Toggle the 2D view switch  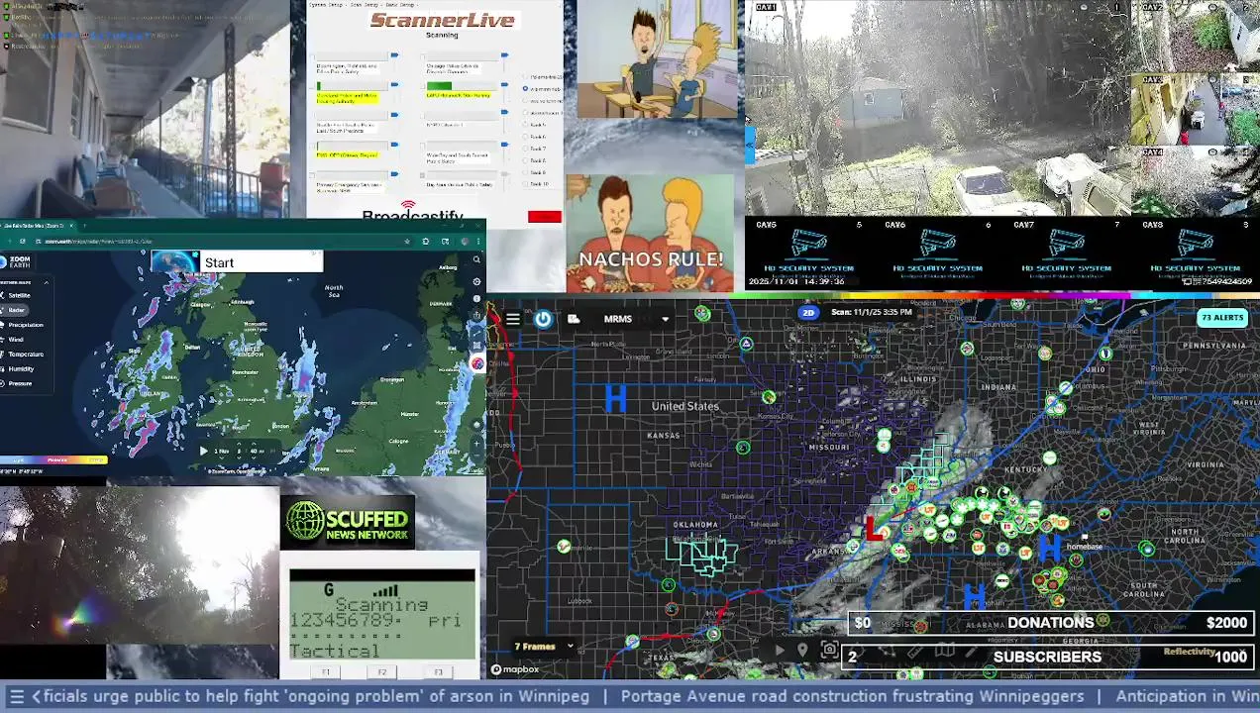[808, 312]
